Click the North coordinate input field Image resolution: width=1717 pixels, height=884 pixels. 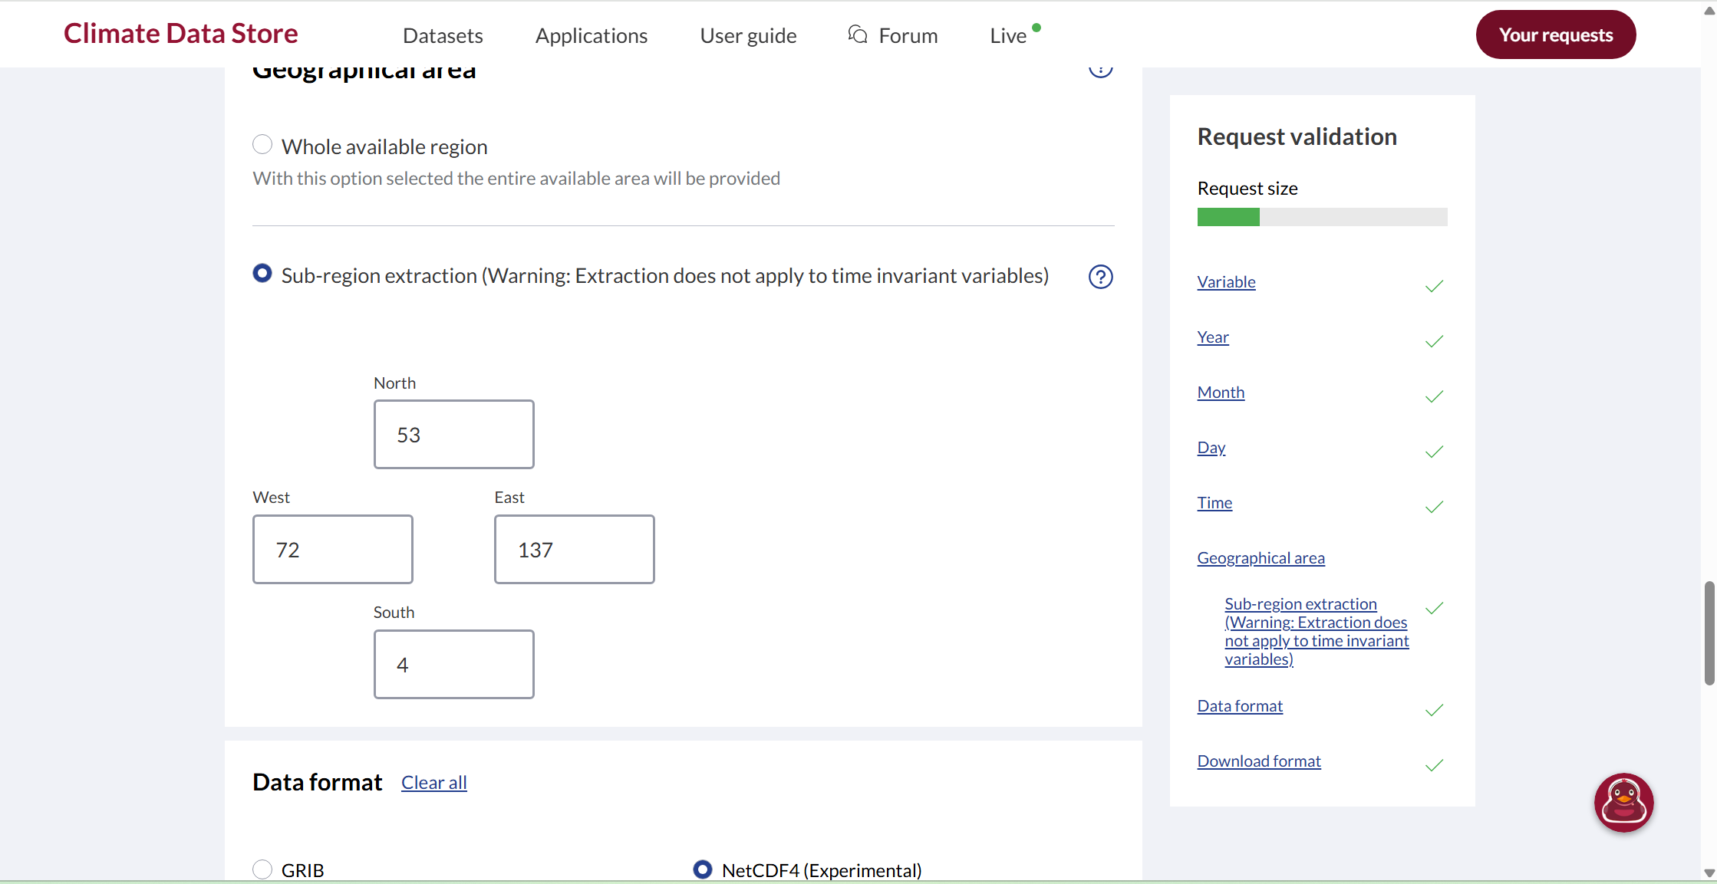point(453,435)
